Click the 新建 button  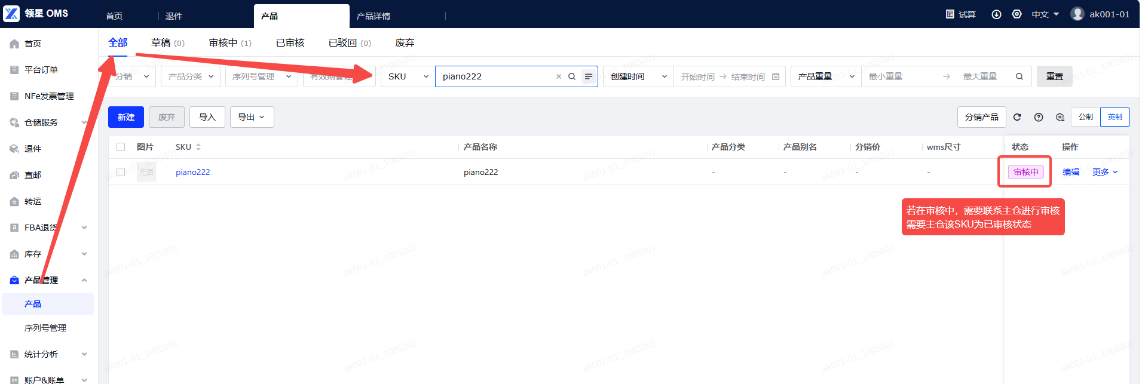tap(126, 117)
